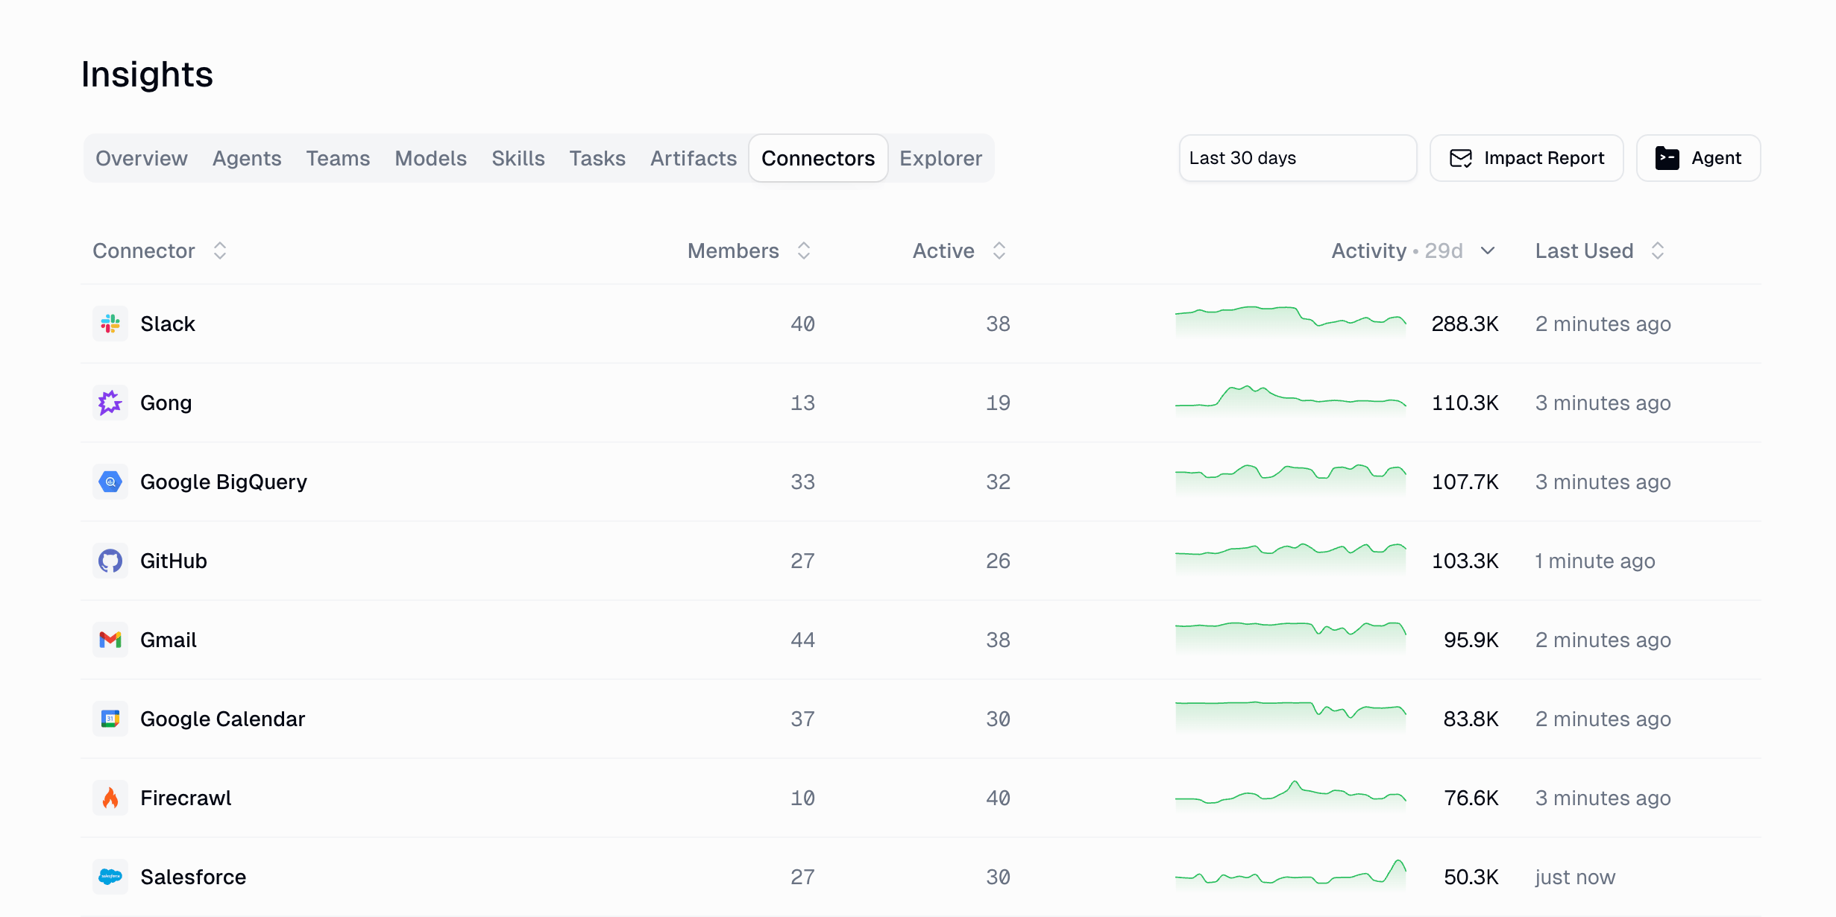Screen dimensions: 1836x917
Task: Click the 'just now' last used cell
Action: [x=1575, y=877]
